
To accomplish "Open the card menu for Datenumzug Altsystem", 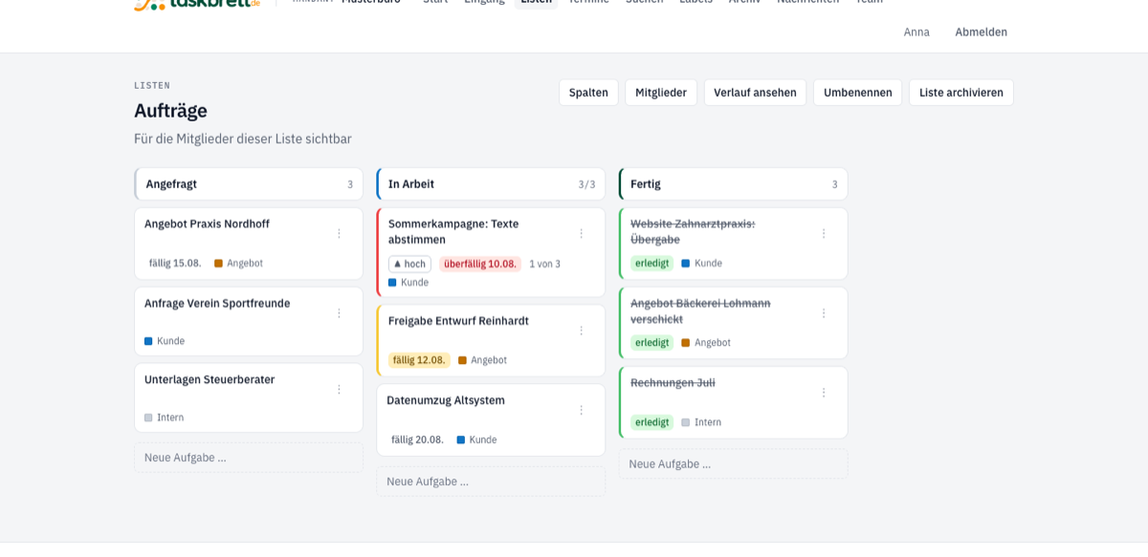I will coord(581,410).
